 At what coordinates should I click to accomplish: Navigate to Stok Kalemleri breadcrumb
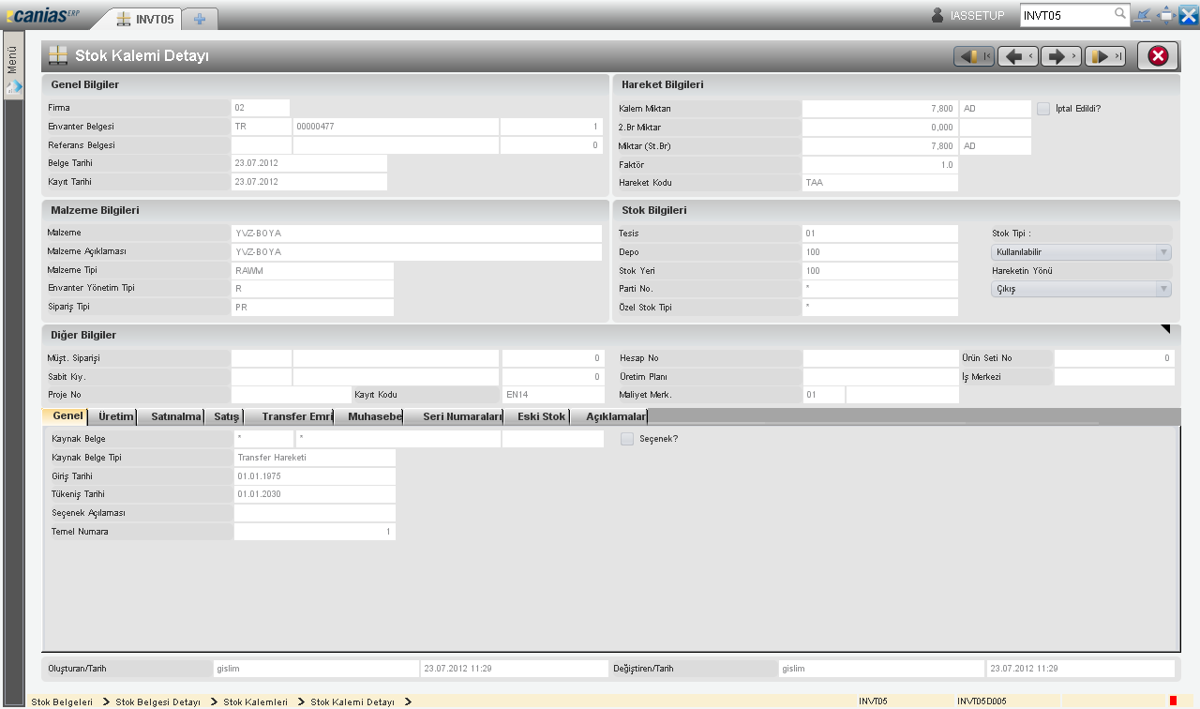(255, 701)
